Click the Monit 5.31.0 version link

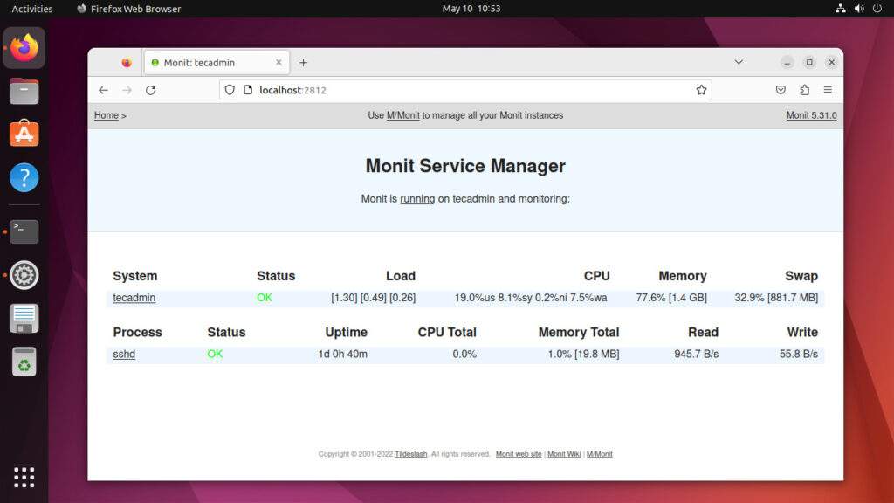[811, 115]
